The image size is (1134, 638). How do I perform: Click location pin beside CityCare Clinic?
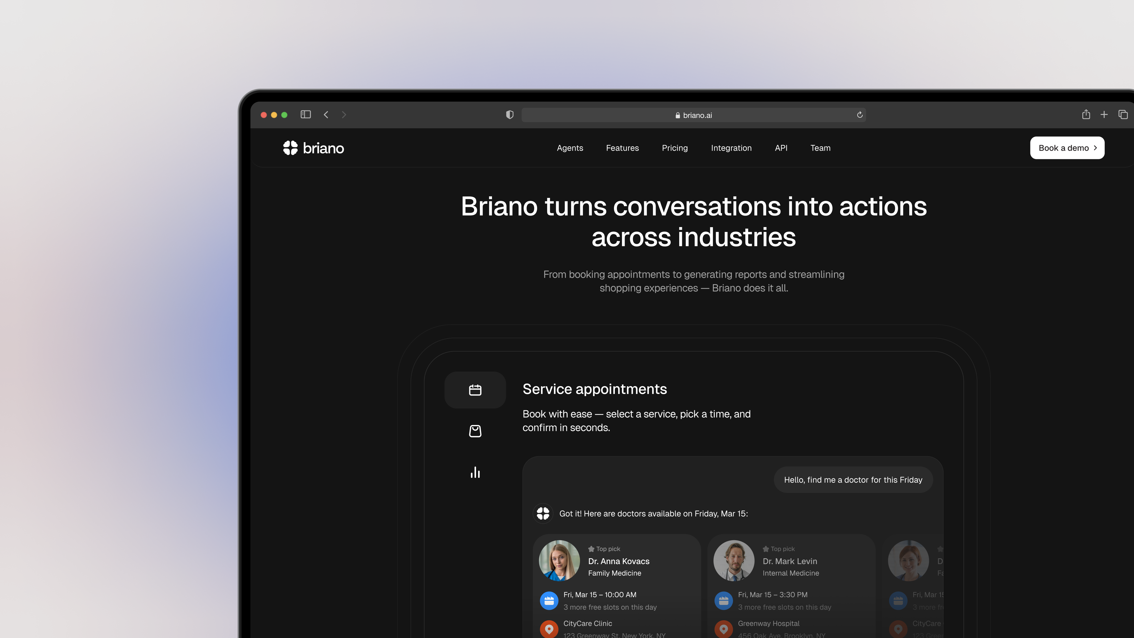tap(549, 629)
